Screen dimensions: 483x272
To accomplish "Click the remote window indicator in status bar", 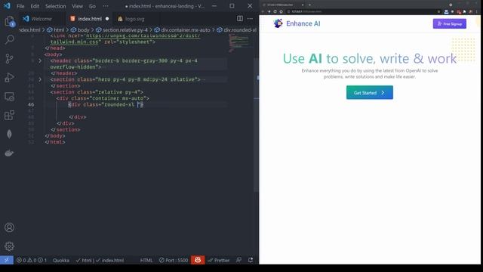I will (x=7, y=260).
